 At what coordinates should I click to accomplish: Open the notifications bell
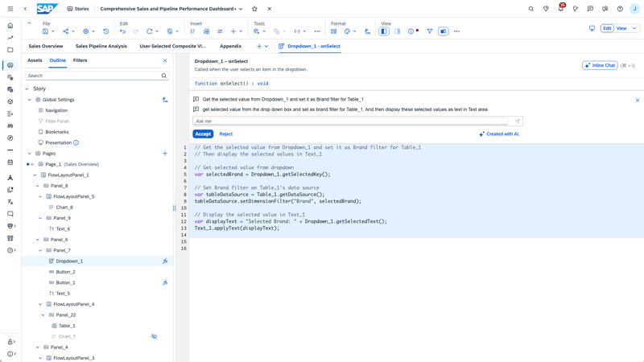(560, 9)
